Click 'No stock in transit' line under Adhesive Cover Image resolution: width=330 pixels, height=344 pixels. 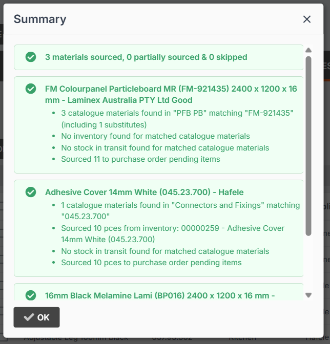click(x=165, y=251)
